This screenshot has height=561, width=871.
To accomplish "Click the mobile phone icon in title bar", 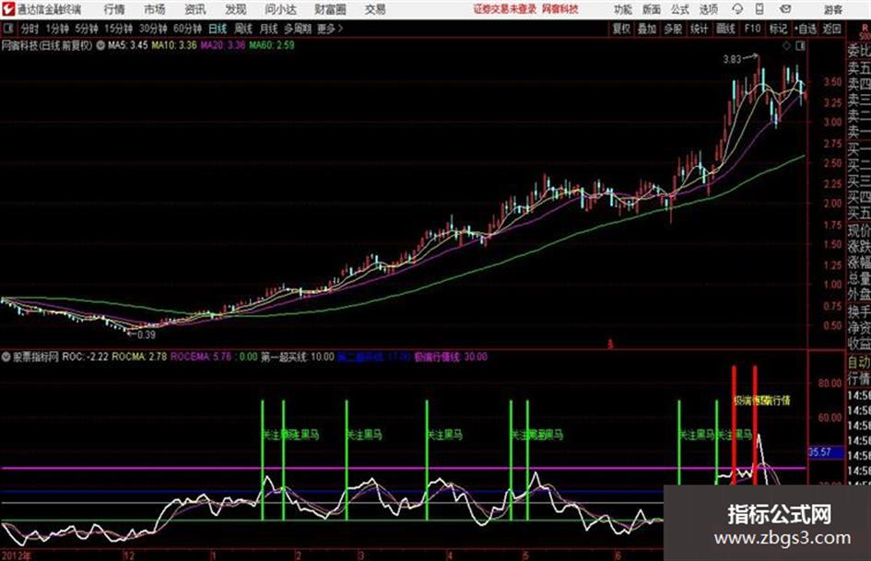I will tap(759, 9).
